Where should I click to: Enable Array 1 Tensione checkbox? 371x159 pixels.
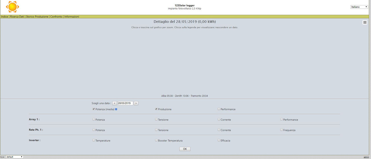[156, 119]
